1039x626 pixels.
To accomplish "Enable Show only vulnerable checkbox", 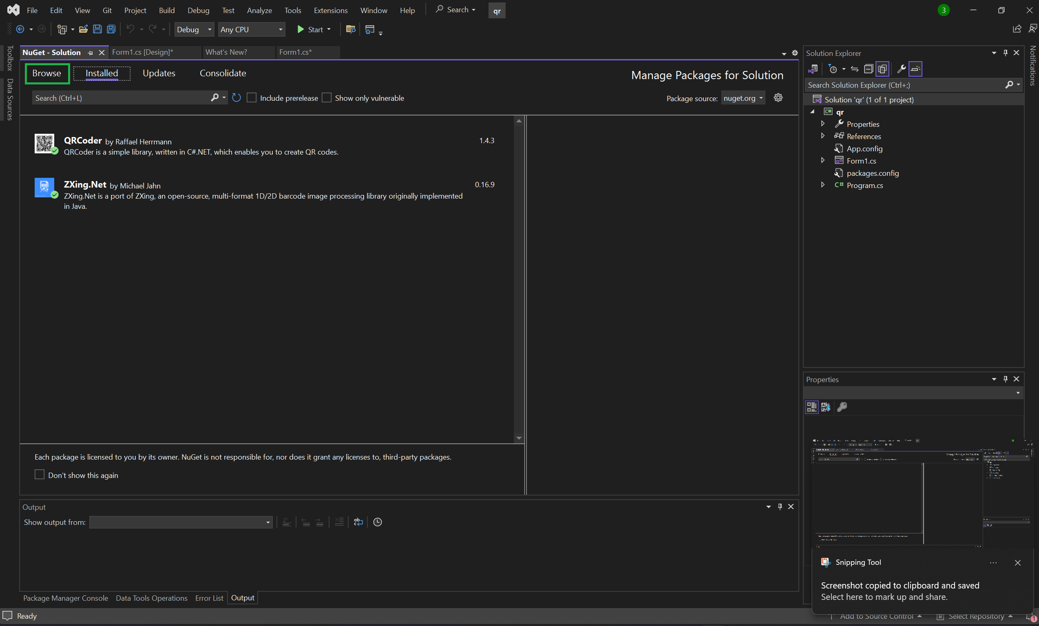I will tap(326, 98).
